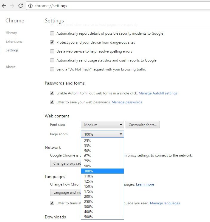Enable web service for spelling errors
Viewport: 210px width, 222px height.
(52, 51)
